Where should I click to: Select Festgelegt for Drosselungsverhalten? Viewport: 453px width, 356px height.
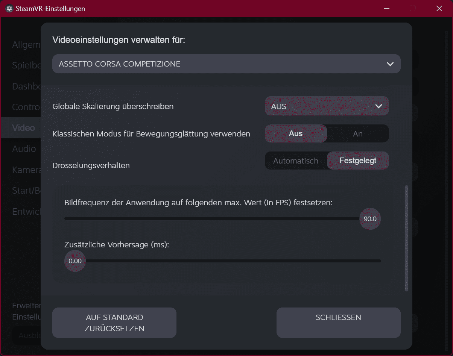tap(358, 161)
